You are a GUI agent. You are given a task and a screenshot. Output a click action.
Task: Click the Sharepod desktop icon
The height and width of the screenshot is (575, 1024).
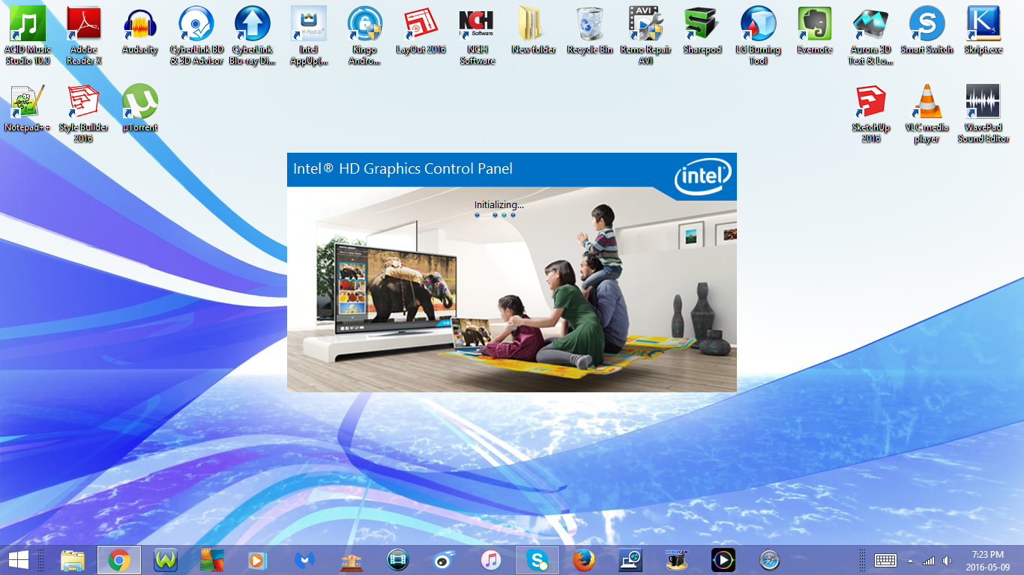(702, 31)
